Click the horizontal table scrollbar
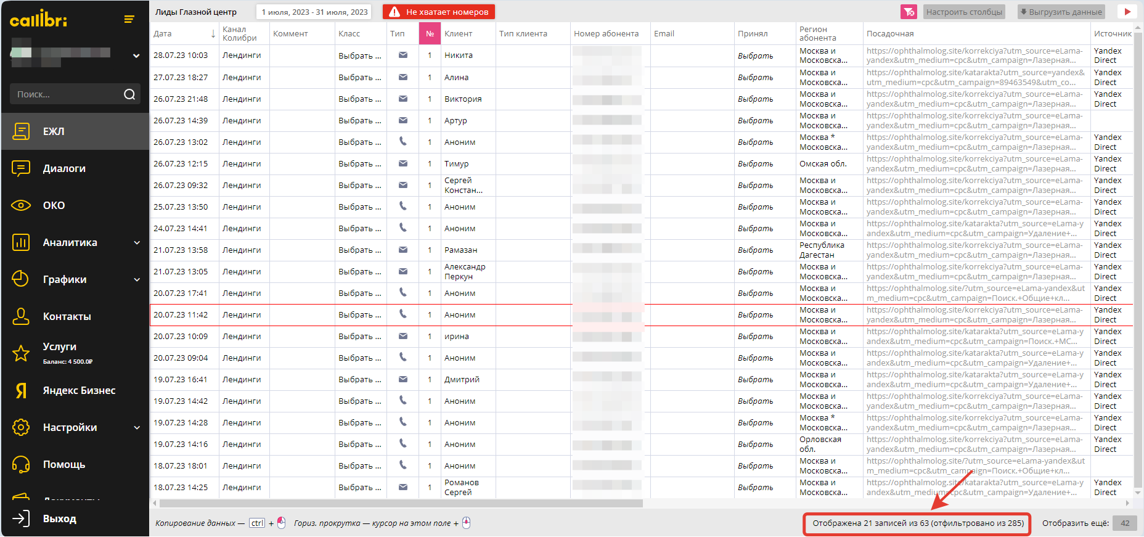Viewport: 1144px width, 537px height. (x=401, y=503)
